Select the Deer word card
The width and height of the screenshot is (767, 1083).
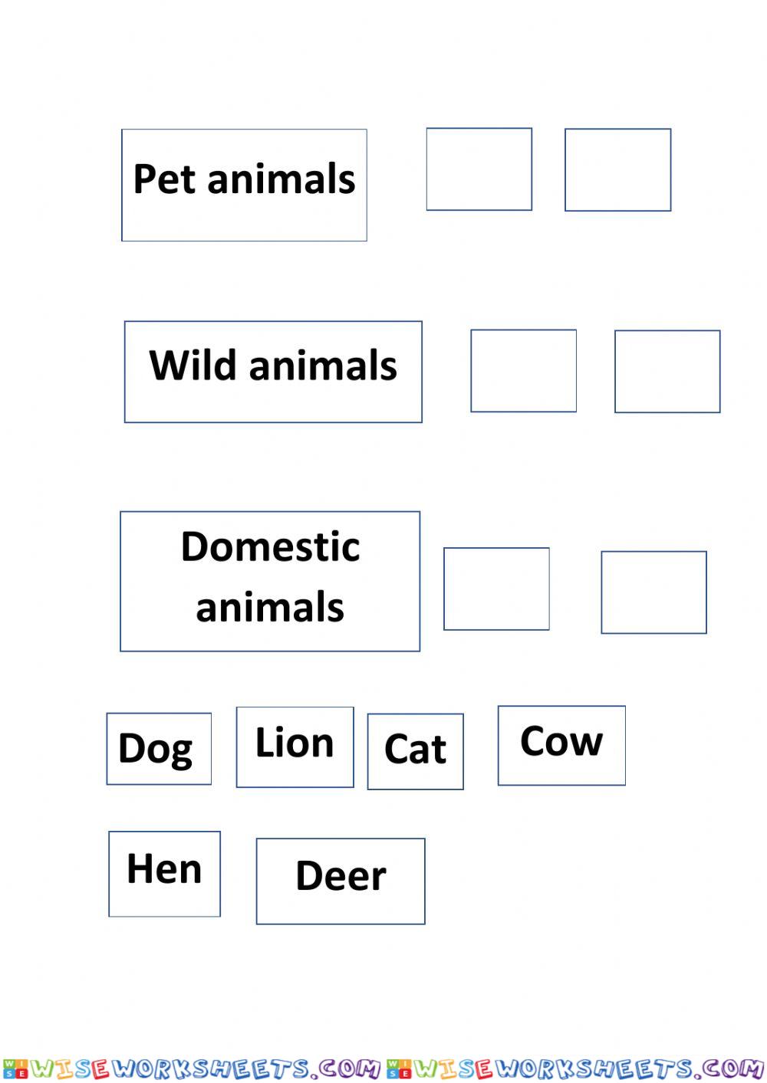coord(341,881)
